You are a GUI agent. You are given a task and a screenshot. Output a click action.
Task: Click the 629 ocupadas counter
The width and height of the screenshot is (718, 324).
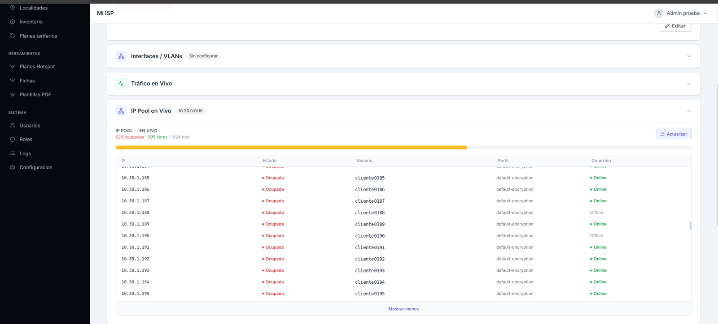coord(130,137)
